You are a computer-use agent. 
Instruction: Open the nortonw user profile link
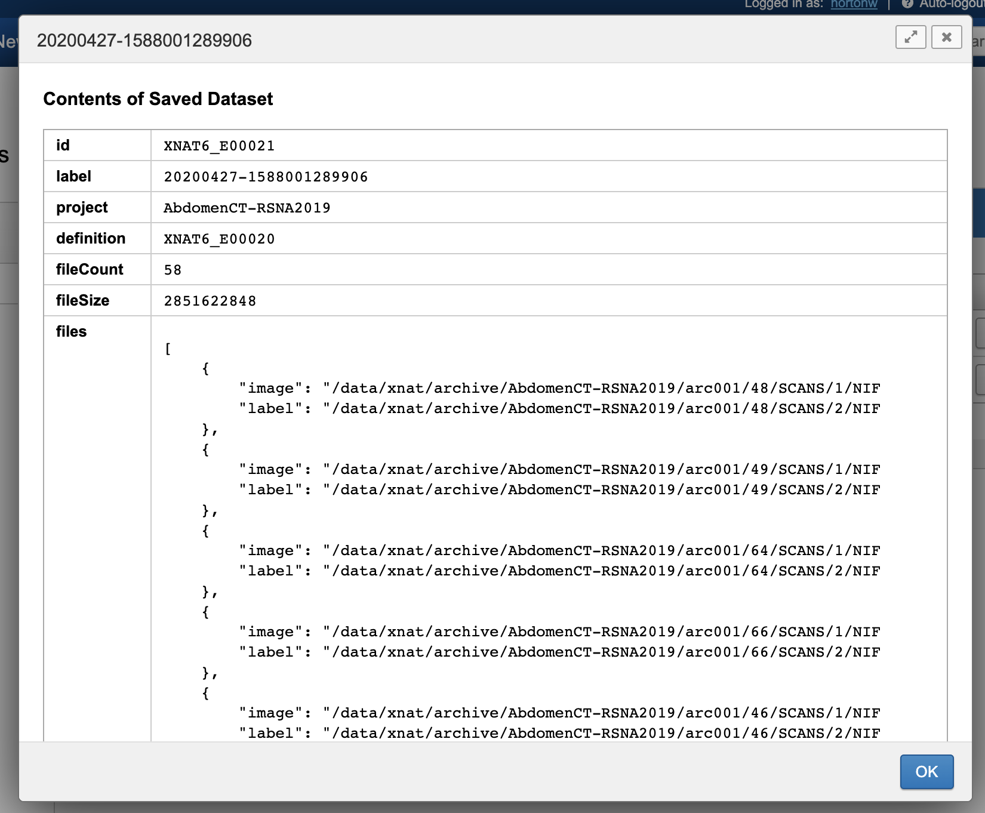[854, 4]
